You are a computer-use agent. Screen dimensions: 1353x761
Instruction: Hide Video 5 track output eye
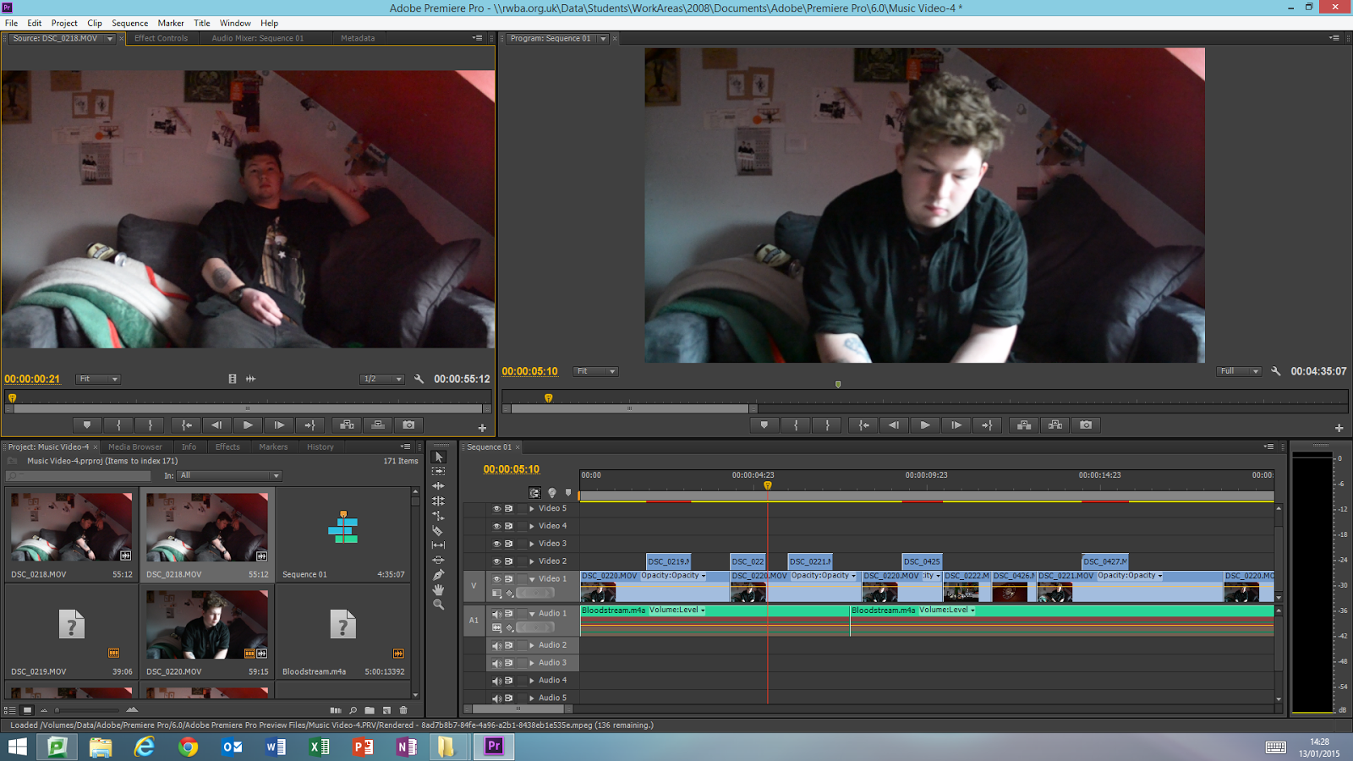[x=496, y=509]
